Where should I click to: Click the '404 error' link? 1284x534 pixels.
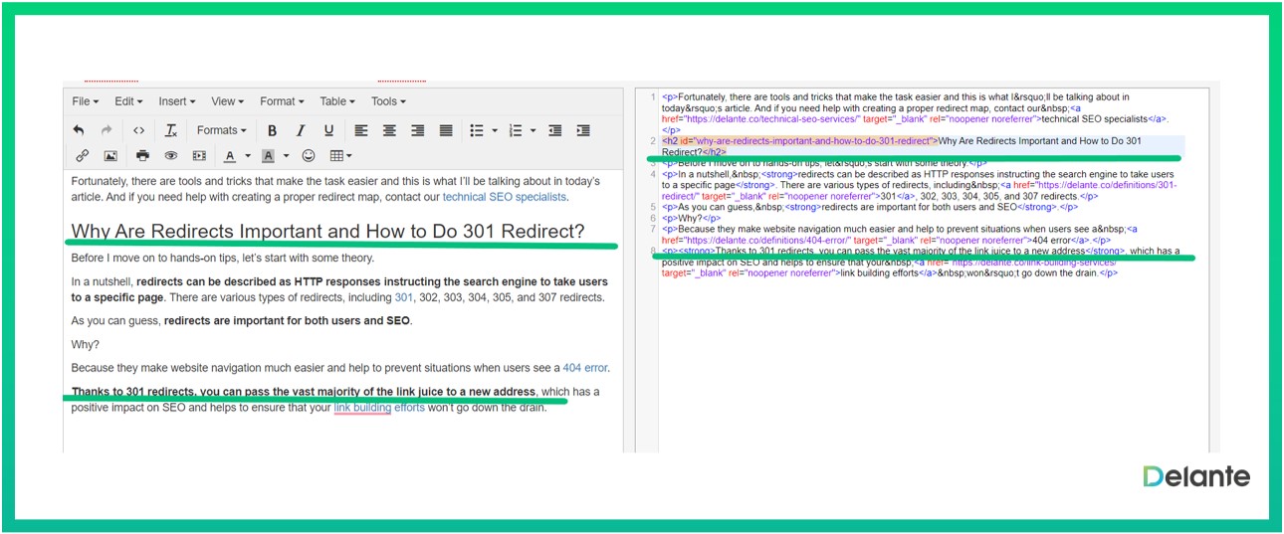pyautogui.click(x=584, y=368)
